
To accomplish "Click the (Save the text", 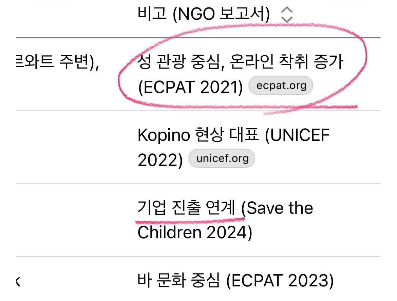I will (x=277, y=208).
